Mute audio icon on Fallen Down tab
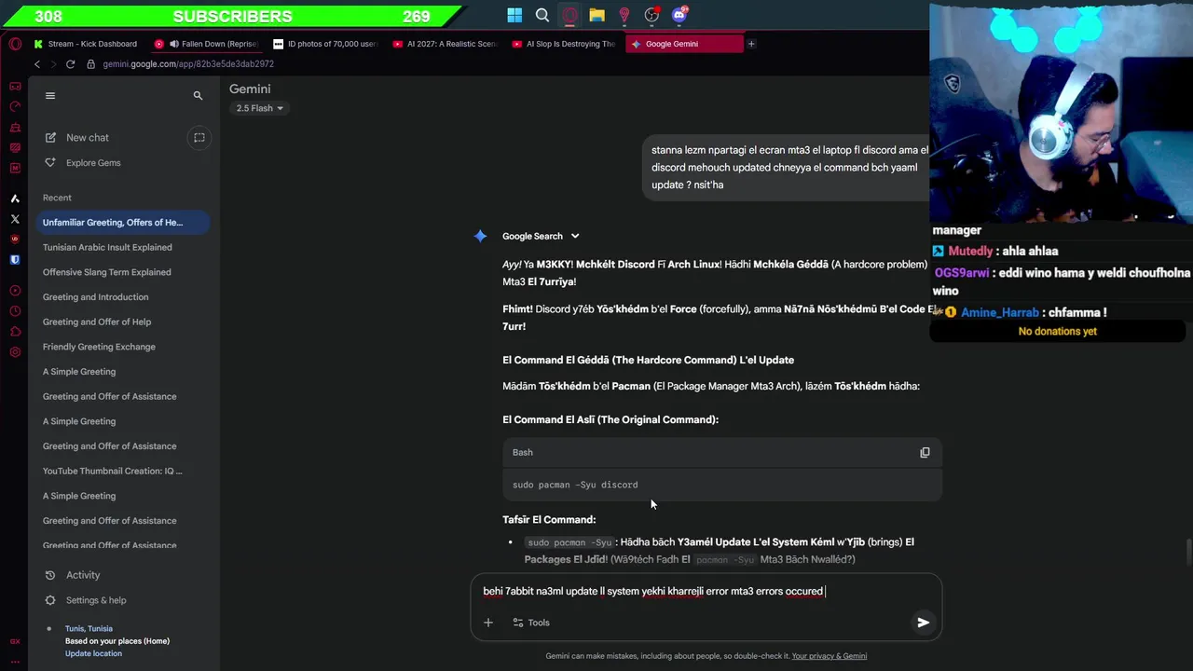The width and height of the screenshot is (1193, 671). tap(173, 44)
